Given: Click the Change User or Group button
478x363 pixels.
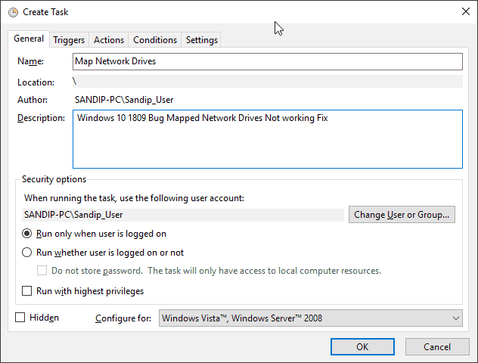Looking at the screenshot, I should [x=402, y=215].
